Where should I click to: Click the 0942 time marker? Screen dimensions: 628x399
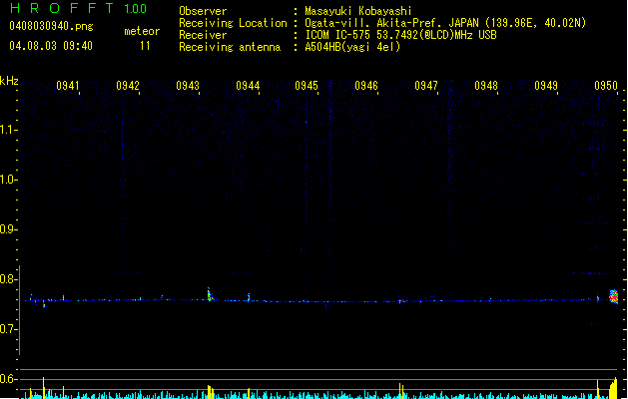coord(128,86)
